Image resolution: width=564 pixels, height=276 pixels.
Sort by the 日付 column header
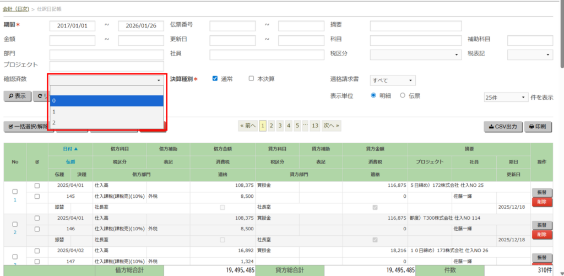click(x=70, y=149)
